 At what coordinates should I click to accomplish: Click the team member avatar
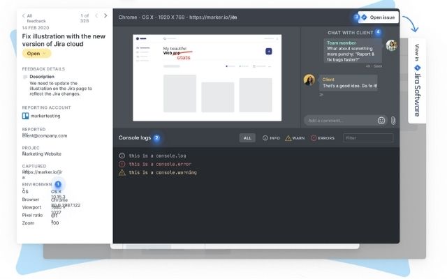391,45
